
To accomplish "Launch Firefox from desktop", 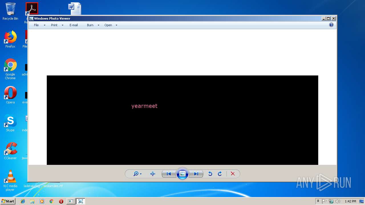I will [x=10, y=39].
